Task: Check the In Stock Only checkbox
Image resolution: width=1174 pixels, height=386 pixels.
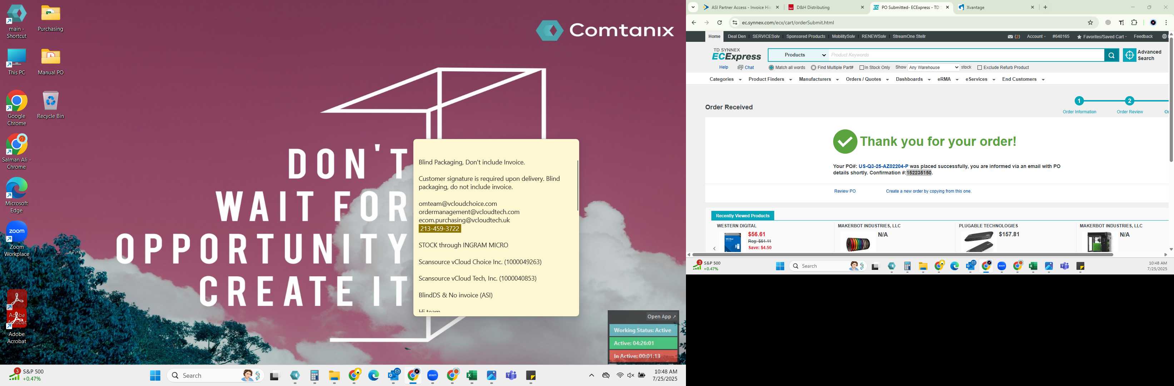Action: click(862, 68)
